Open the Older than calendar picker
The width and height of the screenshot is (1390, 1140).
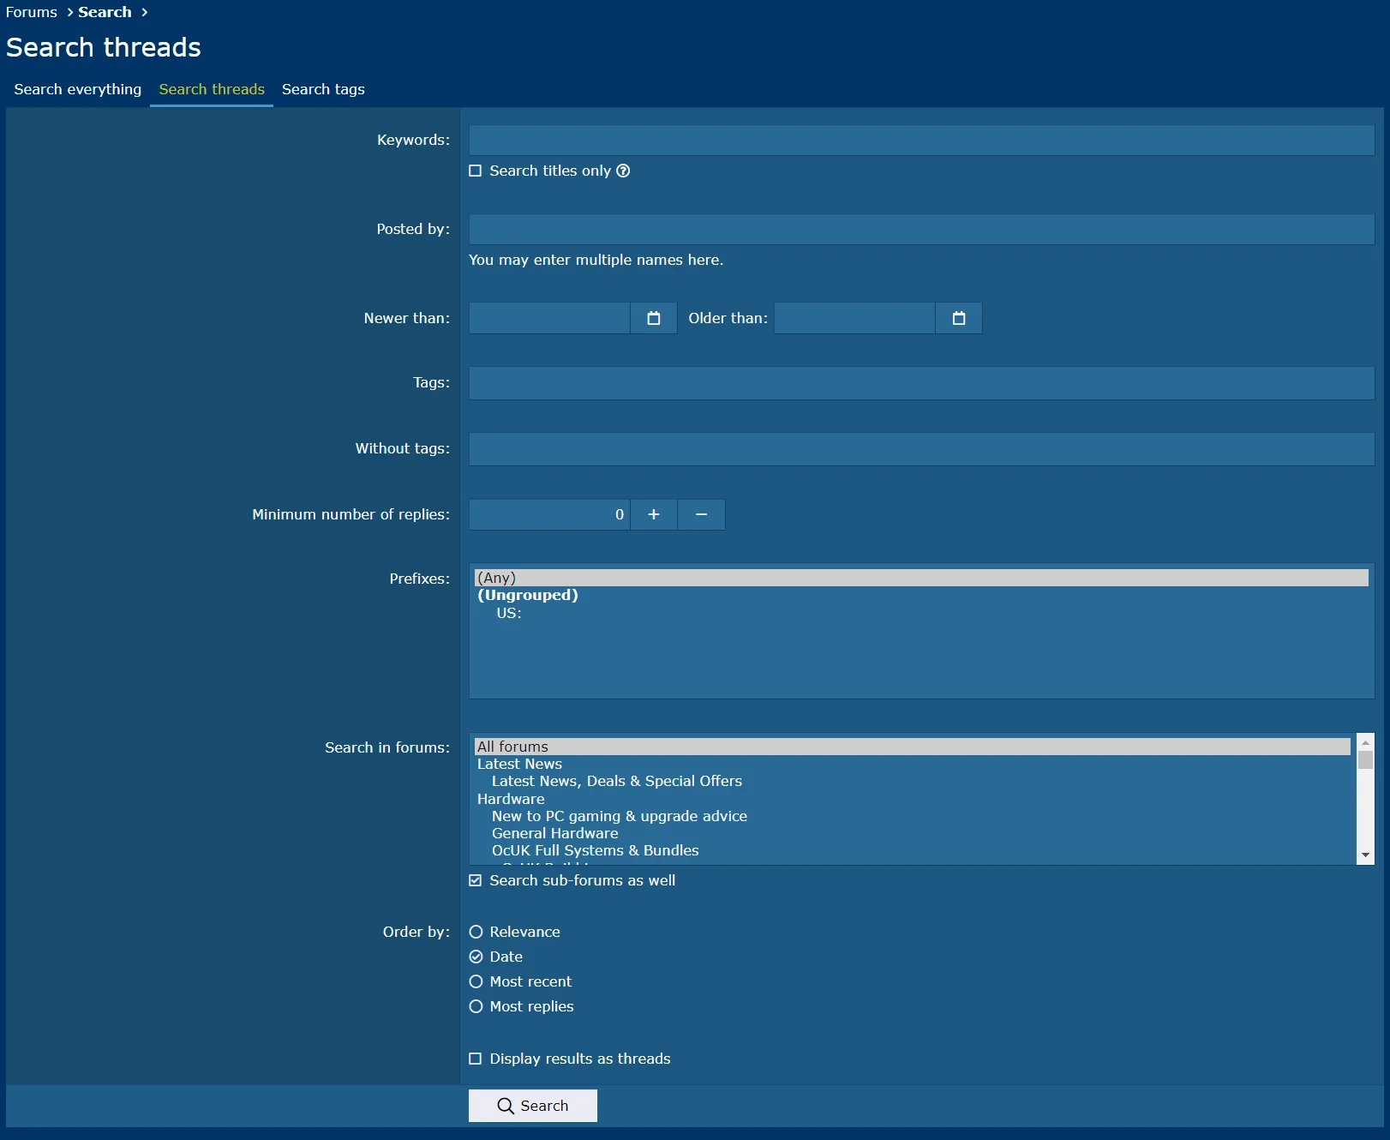(959, 318)
